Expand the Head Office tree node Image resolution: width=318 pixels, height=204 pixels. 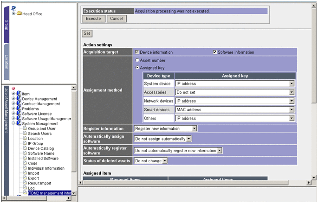(13, 13)
